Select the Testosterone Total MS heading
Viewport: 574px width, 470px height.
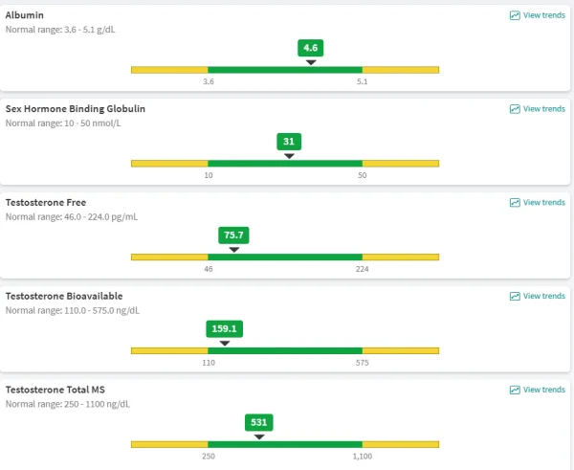55,390
